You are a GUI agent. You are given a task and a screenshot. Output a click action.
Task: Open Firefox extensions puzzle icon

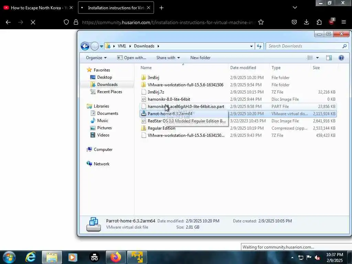[x=319, y=22]
